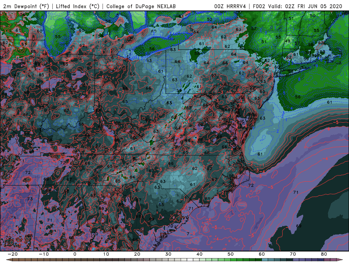Click "College of DuPage NEXLAB" header text
Viewport: 349px width, 262px height.
tap(141, 6)
